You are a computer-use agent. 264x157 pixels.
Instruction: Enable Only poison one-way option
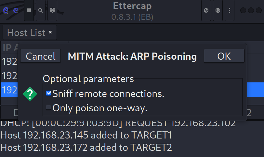click(48, 107)
